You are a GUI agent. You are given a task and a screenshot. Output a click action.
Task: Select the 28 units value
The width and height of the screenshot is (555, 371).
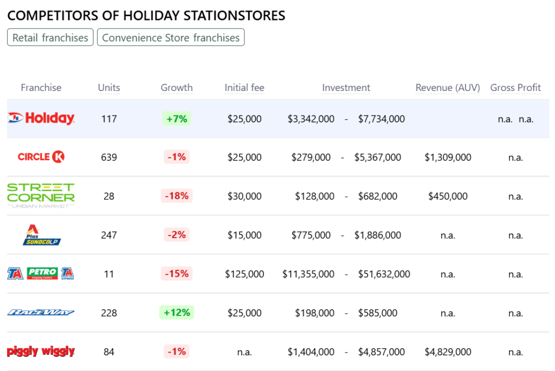pos(109,196)
